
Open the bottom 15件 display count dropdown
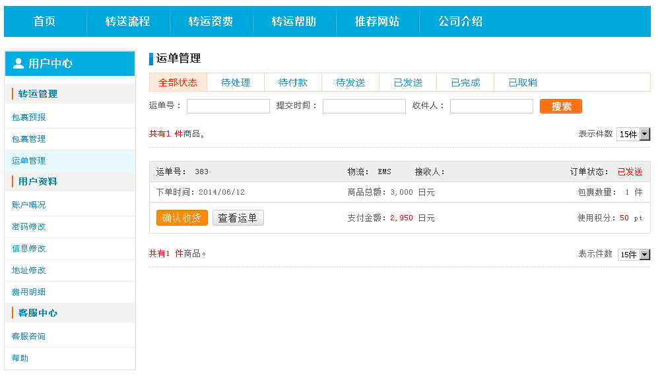[x=633, y=254]
